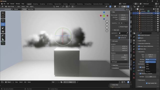160x90 pixels.
Task: Uncheck Camera to View lock
Action: click(119, 38)
